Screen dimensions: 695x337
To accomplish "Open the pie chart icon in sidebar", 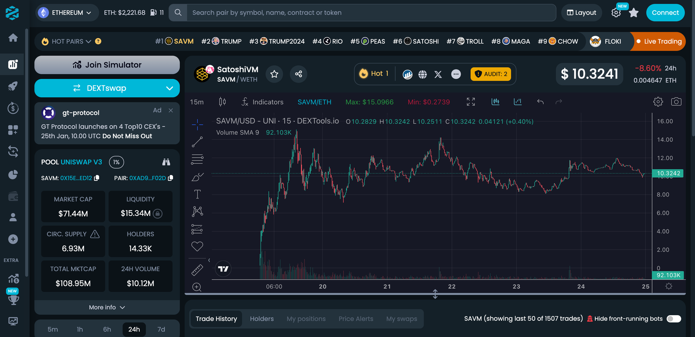I will click(13, 174).
